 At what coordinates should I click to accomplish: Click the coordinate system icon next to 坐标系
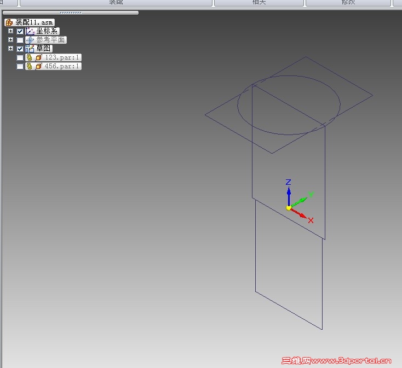tap(30, 31)
